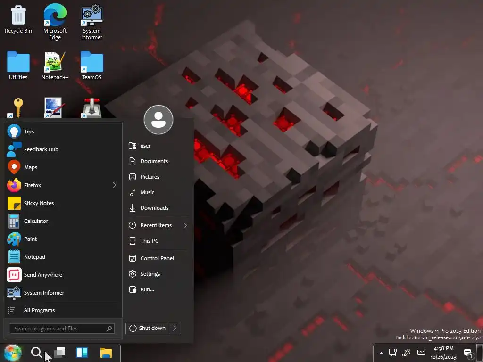The height and width of the screenshot is (362, 483).
Task: Open the TeamOS folder shortcut
Action: click(x=92, y=66)
